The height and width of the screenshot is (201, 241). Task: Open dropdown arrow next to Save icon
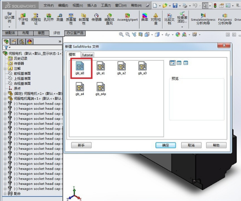coord(180,6)
